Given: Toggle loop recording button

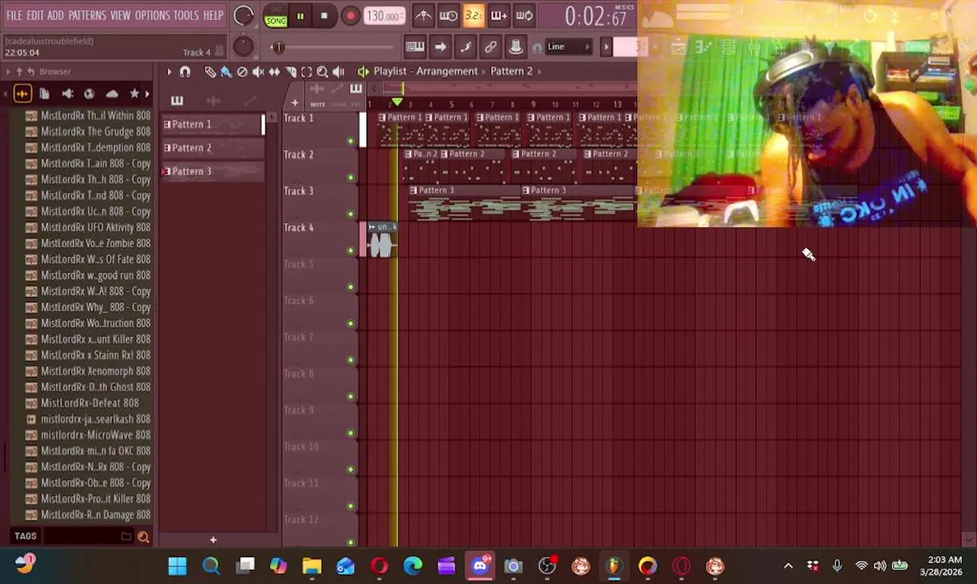Looking at the screenshot, I should tap(524, 15).
